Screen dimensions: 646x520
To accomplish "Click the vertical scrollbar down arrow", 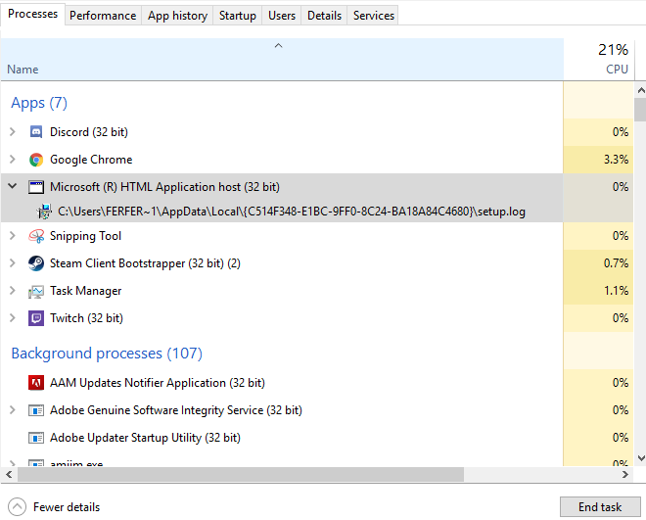I will (x=641, y=458).
